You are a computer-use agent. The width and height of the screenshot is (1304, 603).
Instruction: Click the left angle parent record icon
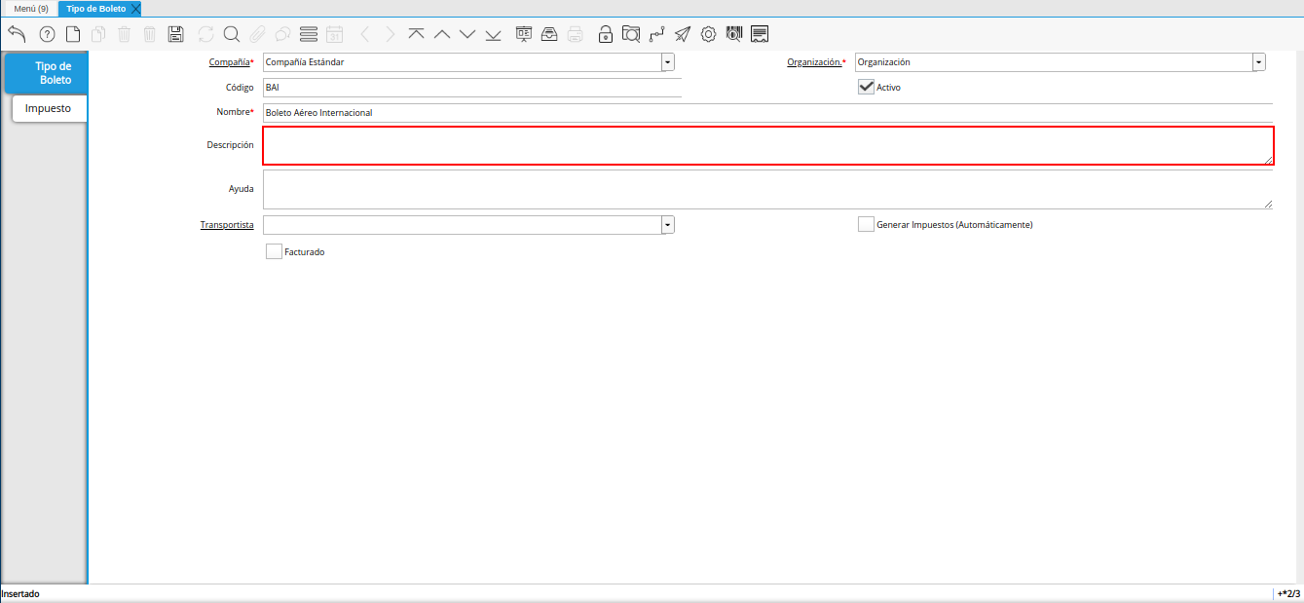pyautogui.click(x=364, y=34)
